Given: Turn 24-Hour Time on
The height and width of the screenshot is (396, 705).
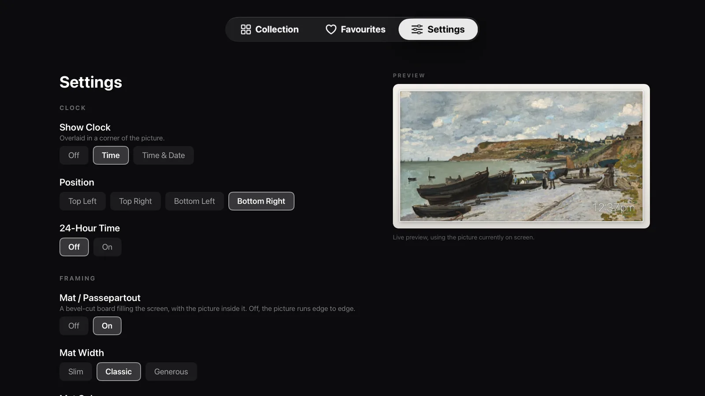Looking at the screenshot, I should click(x=107, y=247).
